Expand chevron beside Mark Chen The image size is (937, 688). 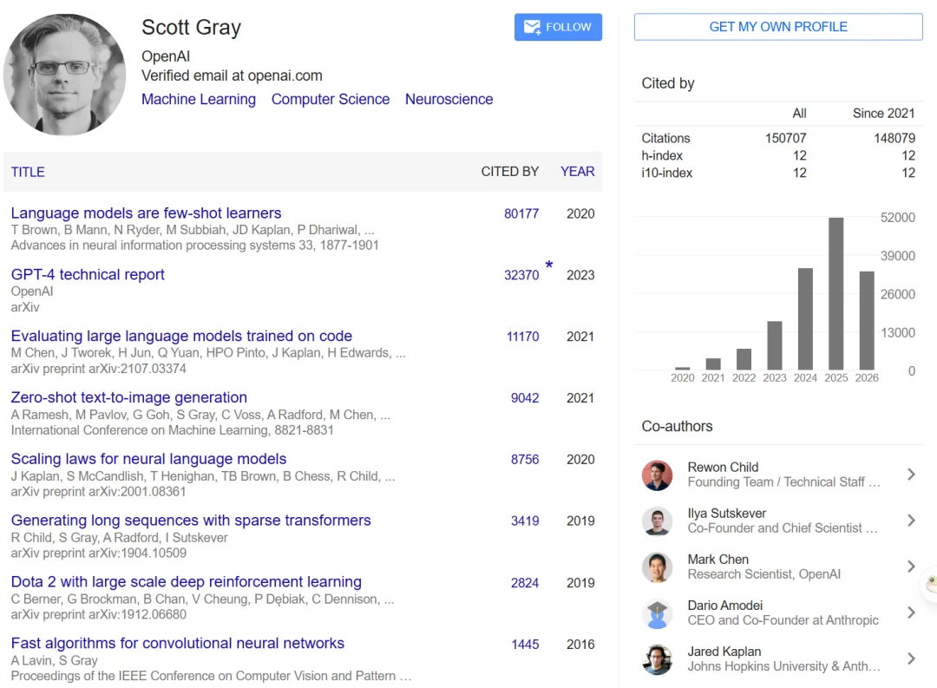tap(911, 567)
